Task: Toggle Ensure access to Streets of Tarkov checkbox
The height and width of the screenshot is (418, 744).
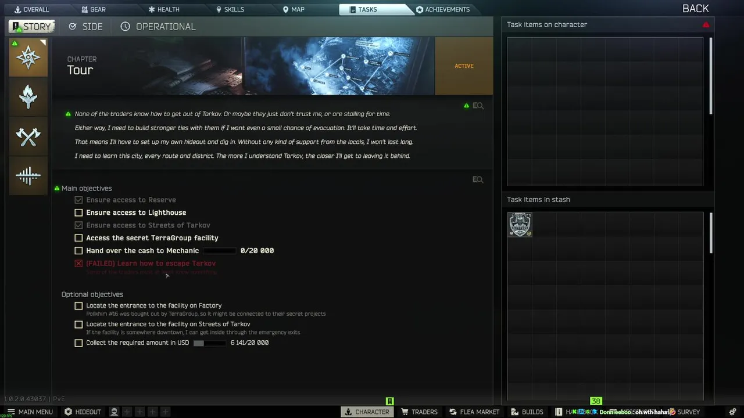Action: (x=78, y=225)
